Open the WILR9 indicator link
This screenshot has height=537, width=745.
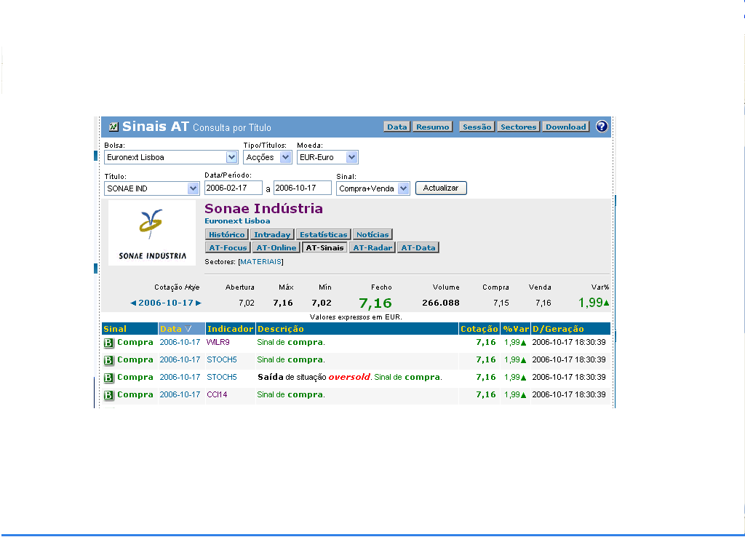pyautogui.click(x=218, y=342)
